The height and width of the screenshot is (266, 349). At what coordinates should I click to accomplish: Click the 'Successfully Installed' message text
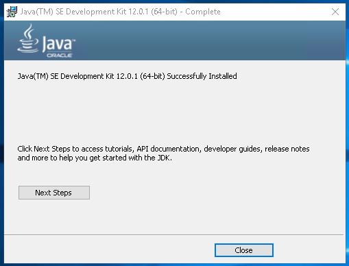point(127,76)
